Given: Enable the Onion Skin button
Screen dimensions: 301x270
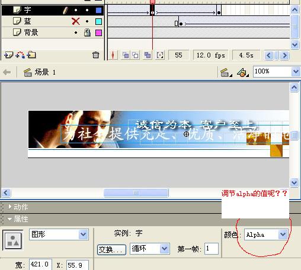Looking at the screenshot, I should pyautogui.click(x=126, y=55).
